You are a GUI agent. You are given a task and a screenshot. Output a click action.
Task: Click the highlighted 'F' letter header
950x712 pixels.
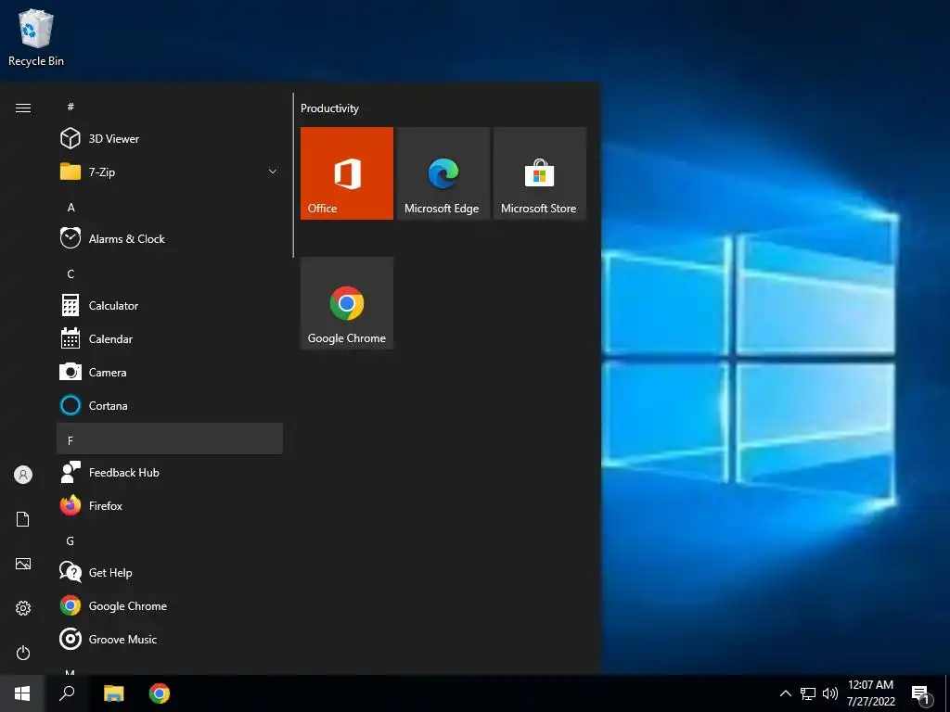[x=170, y=439]
